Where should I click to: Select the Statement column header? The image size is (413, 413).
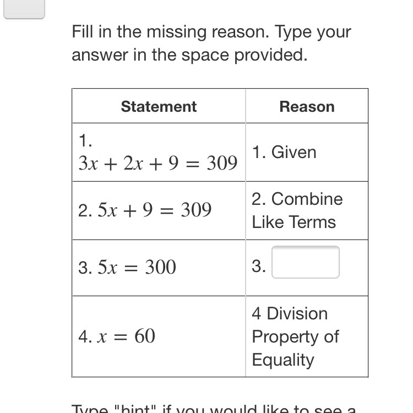(x=159, y=106)
